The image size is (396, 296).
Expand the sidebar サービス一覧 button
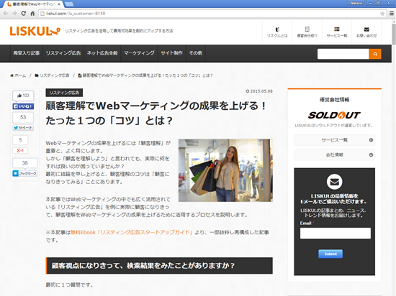click(x=334, y=140)
